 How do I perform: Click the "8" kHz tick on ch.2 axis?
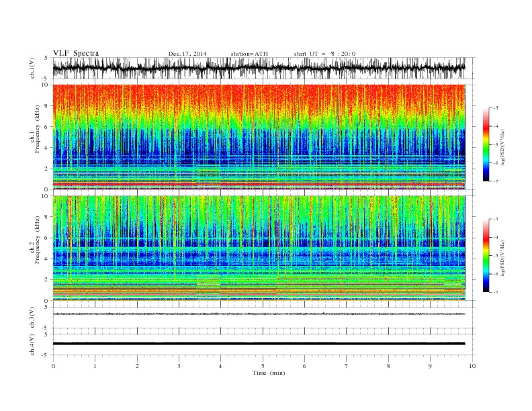(46, 217)
